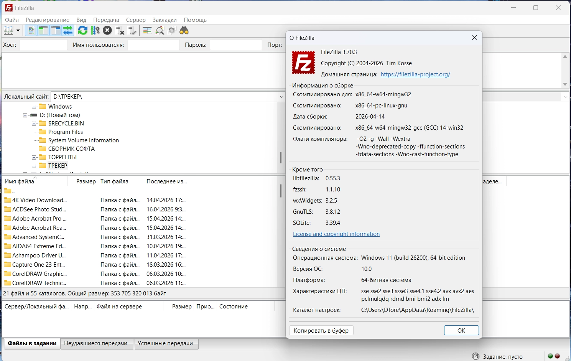Viewport: 571px width, 361px height.
Task: Click the message log scrollbar up arrow
Action: [565, 57]
